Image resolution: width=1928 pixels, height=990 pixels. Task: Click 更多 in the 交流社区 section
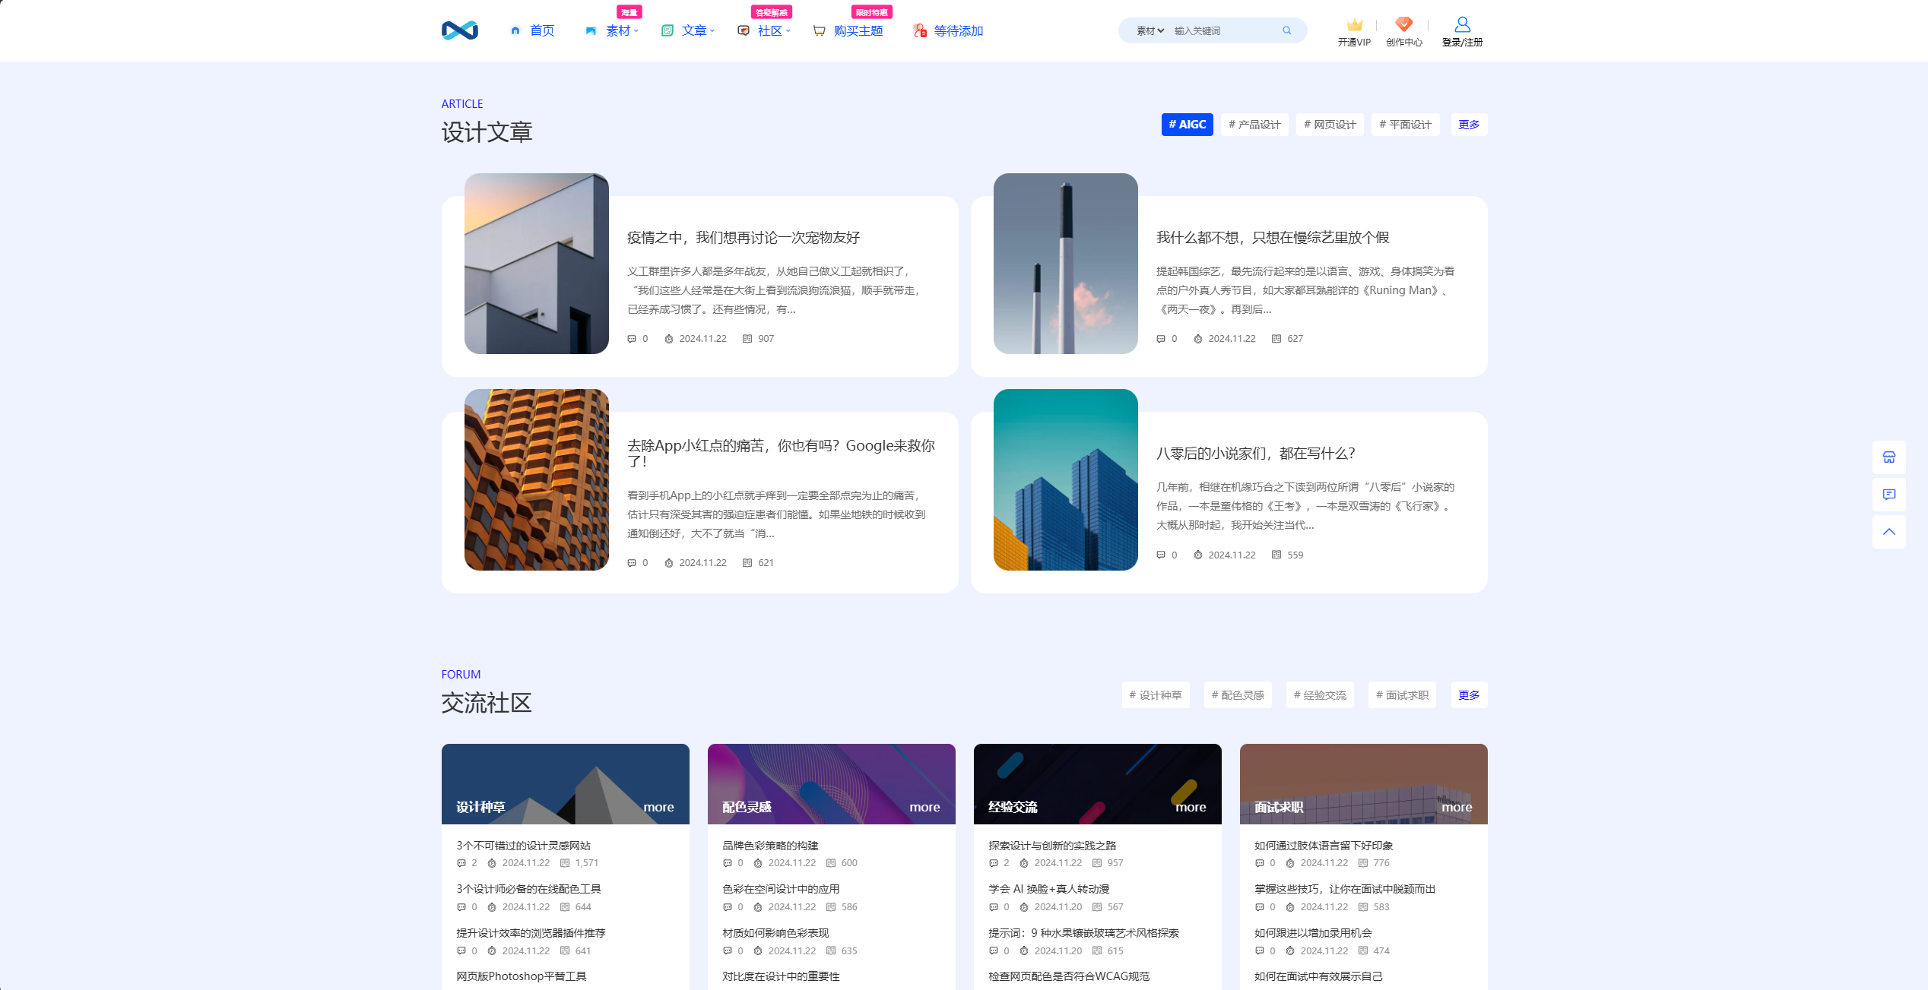[1469, 695]
